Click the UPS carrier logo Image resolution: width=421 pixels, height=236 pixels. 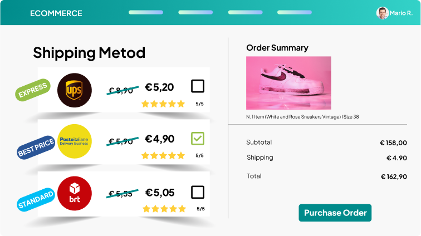coord(74,90)
